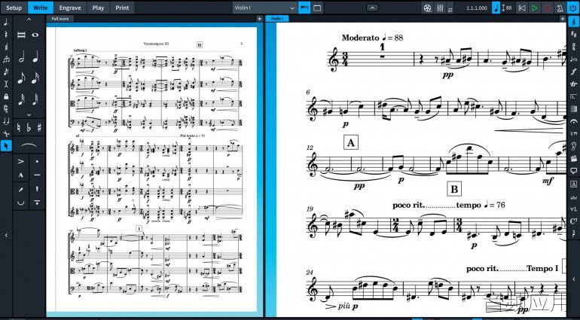Choose the half note duration
Image resolution: width=580 pixels, height=320 pixels.
pos(21,56)
